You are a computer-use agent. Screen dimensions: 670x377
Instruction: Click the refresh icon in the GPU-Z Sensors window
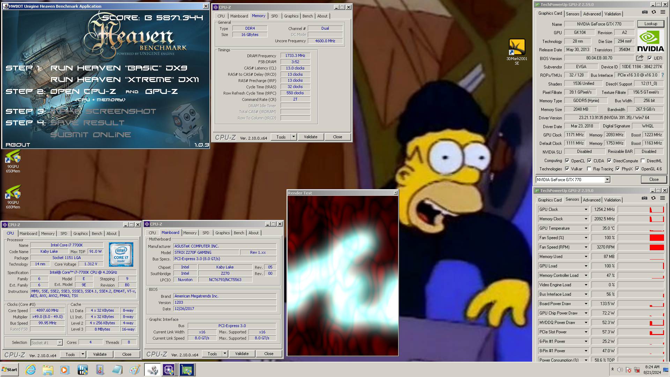(x=654, y=198)
